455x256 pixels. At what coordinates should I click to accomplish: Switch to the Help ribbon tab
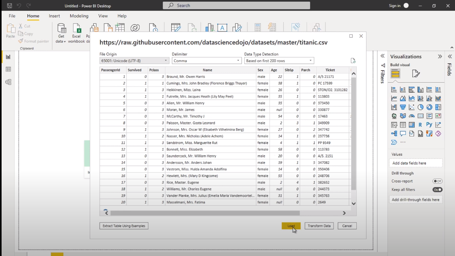(122, 16)
